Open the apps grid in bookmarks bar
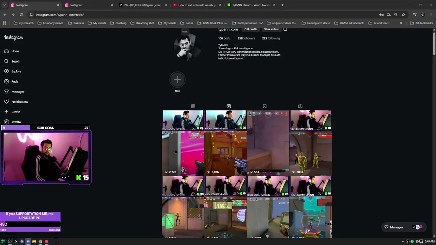The height and width of the screenshot is (245, 436). click(4, 23)
